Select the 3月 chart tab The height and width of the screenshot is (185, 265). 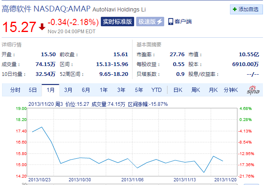click(x=68, y=90)
